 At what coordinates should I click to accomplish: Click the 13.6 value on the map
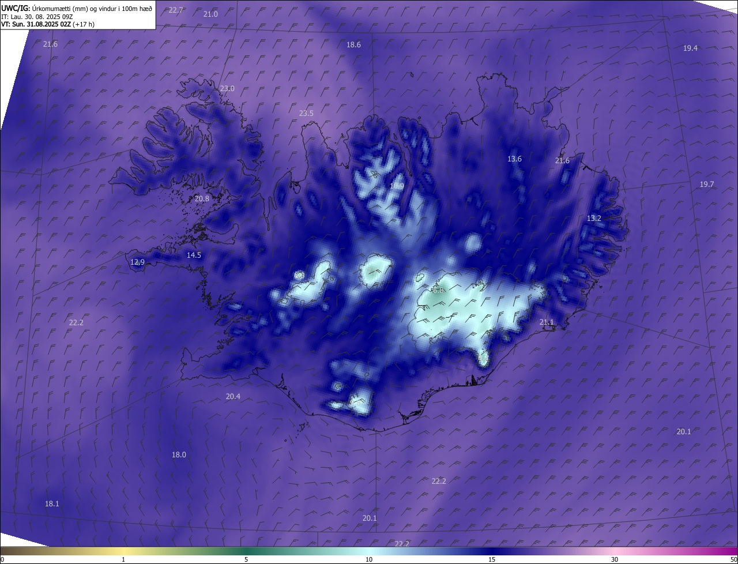click(514, 159)
